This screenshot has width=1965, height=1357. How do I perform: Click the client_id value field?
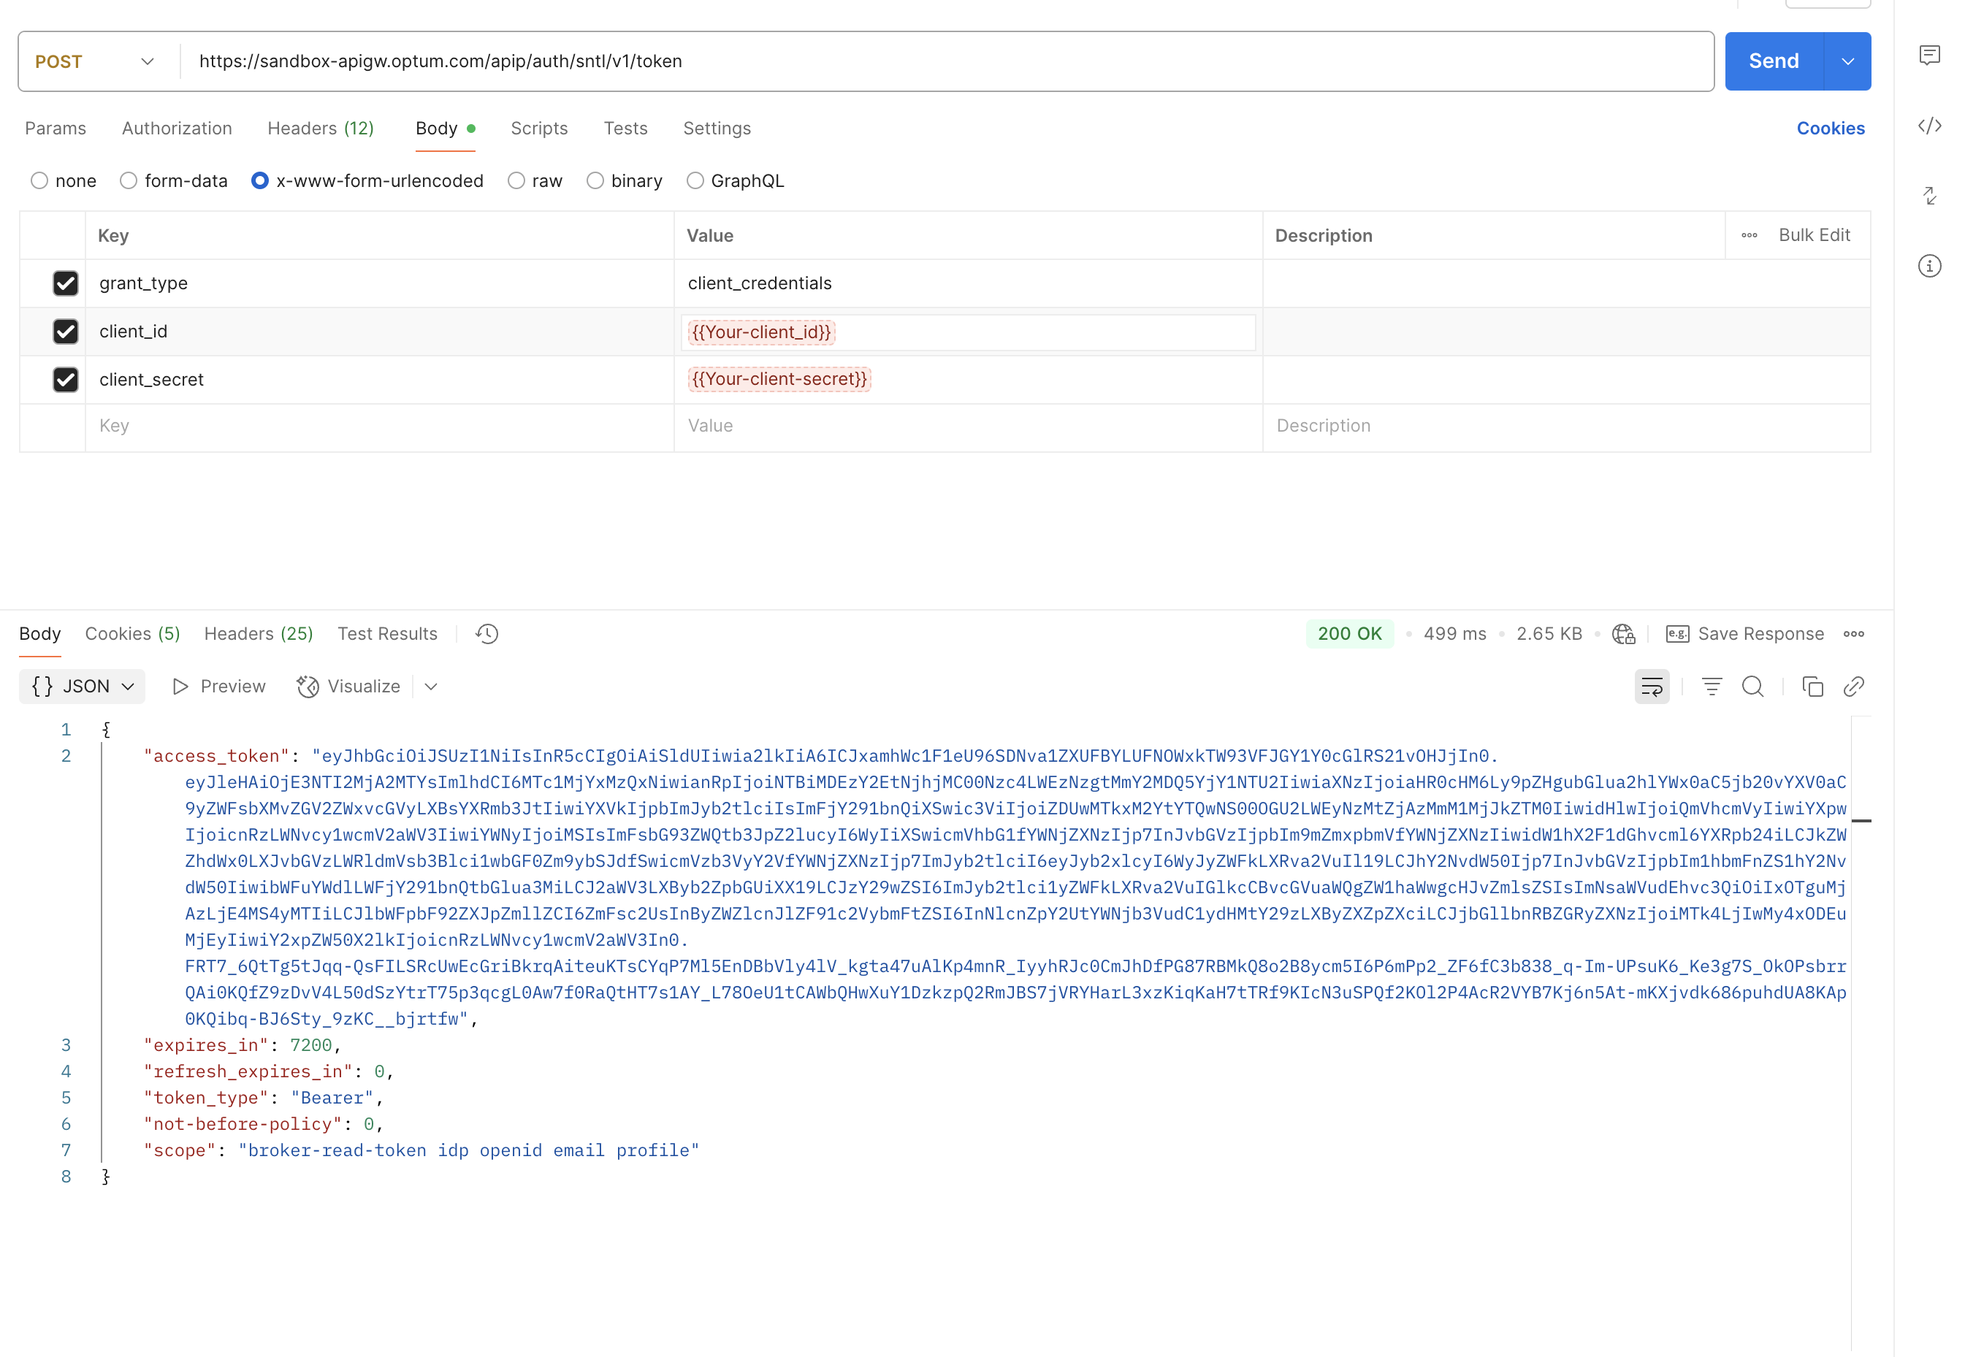pyautogui.click(x=969, y=332)
